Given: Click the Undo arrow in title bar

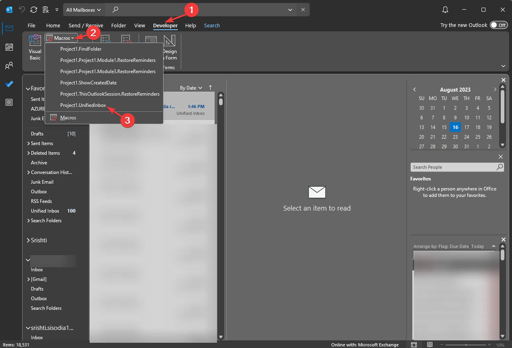Looking at the screenshot, I should pyautogui.click(x=22, y=9).
